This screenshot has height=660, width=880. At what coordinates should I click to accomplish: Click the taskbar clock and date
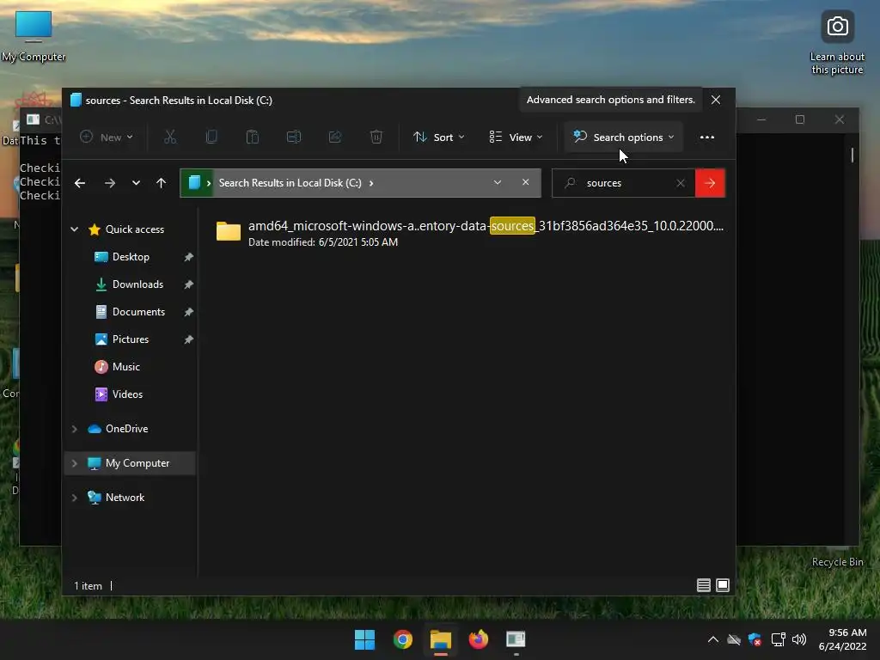[x=842, y=639]
